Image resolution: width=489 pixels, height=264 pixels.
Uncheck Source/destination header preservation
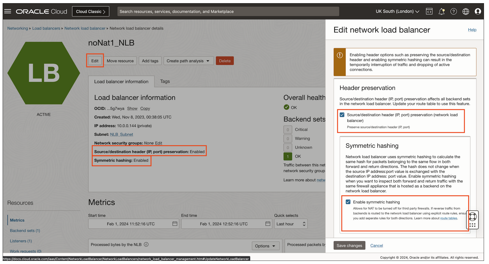pos(342,115)
